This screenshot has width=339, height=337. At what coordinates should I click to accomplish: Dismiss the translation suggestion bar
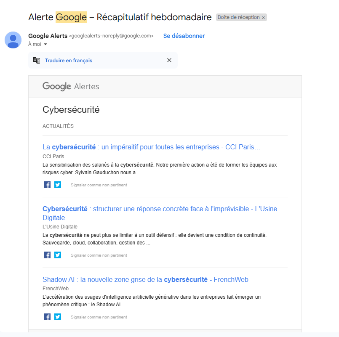(x=169, y=60)
